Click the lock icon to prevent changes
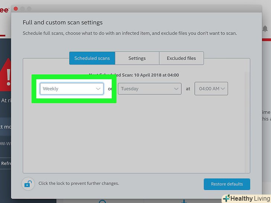This screenshot has width=271, height=203. [x=28, y=184]
